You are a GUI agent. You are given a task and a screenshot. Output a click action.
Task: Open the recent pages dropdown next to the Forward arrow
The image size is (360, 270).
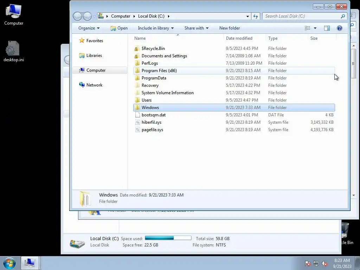(94, 17)
